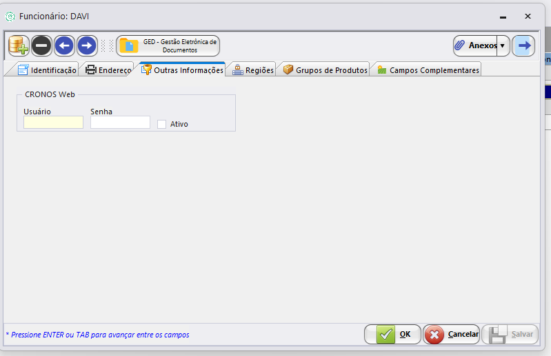
Task: Switch to the Identificação tab
Action: coord(47,70)
